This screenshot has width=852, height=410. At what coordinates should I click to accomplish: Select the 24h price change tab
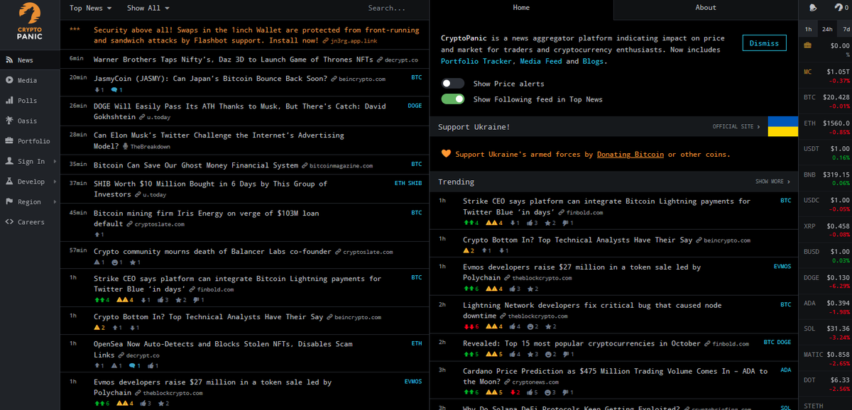point(827,29)
